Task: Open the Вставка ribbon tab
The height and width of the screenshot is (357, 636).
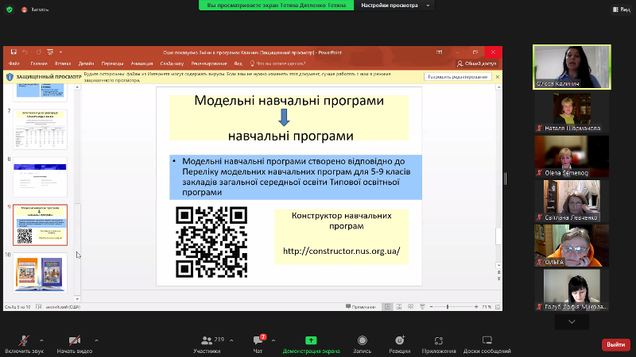Action: [63, 63]
